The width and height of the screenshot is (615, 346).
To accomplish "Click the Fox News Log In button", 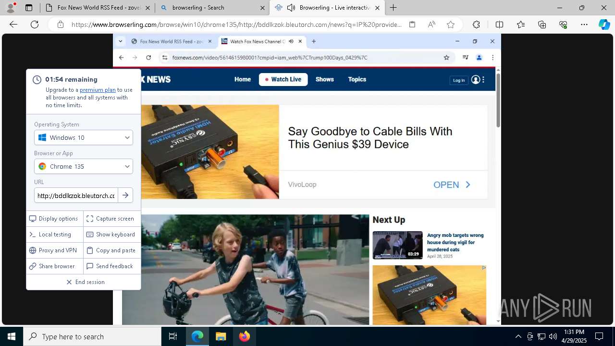I will (459, 80).
